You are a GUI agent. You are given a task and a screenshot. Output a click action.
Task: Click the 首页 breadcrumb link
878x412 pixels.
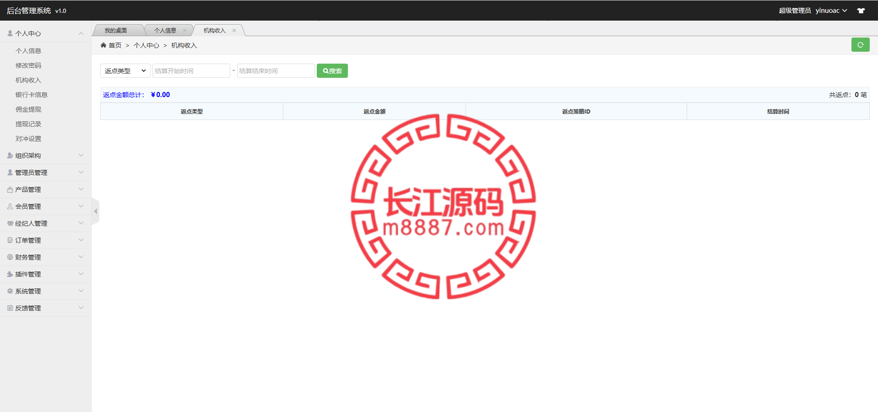click(115, 45)
